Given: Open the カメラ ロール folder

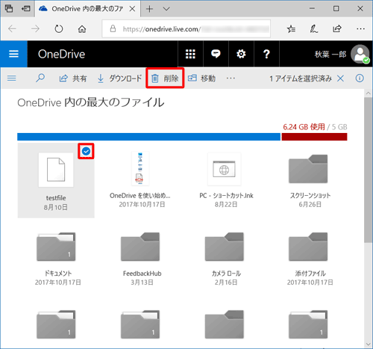Looking at the screenshot, I should pos(224,247).
